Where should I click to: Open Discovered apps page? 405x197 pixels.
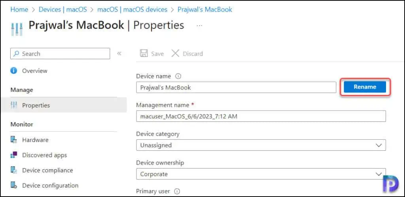coord(44,155)
